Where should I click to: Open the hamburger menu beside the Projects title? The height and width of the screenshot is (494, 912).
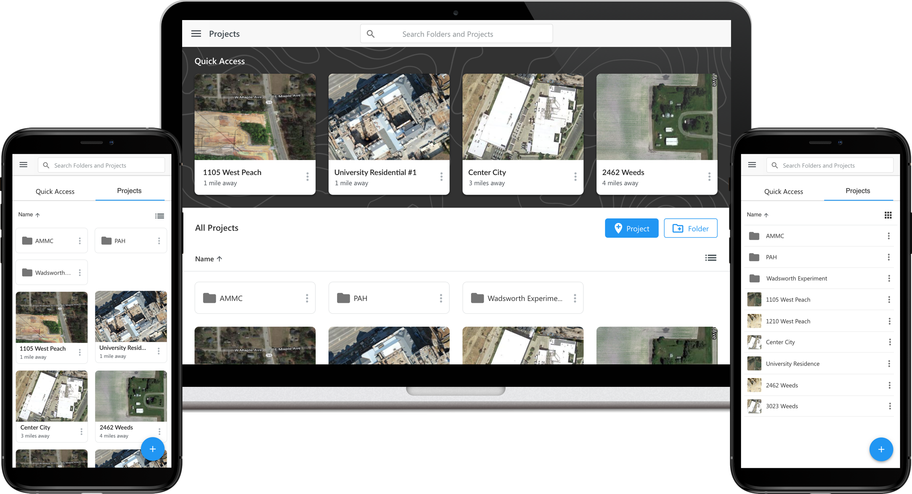click(x=196, y=34)
